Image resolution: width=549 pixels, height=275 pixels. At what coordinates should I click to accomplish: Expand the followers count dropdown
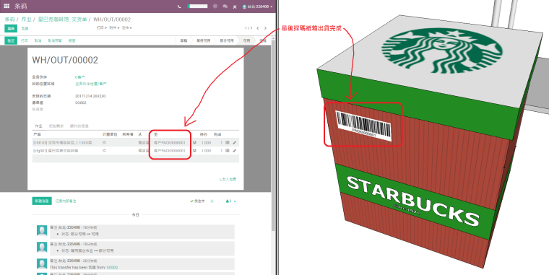click(230, 201)
